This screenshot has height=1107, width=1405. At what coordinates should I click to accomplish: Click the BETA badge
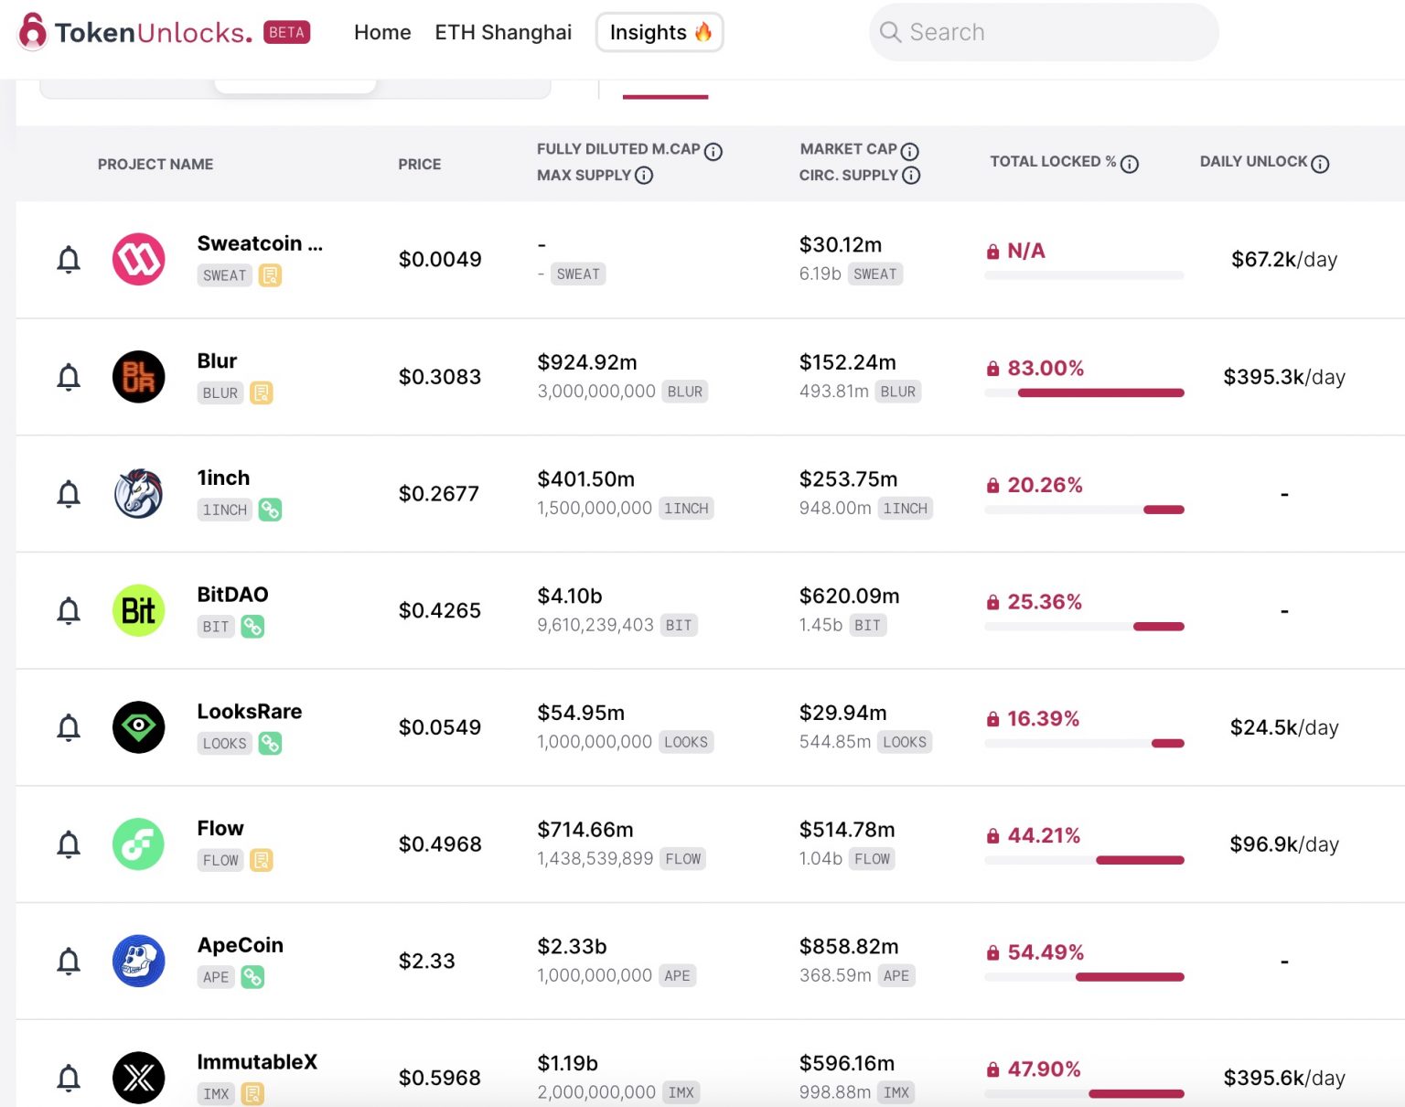pyautogui.click(x=287, y=32)
